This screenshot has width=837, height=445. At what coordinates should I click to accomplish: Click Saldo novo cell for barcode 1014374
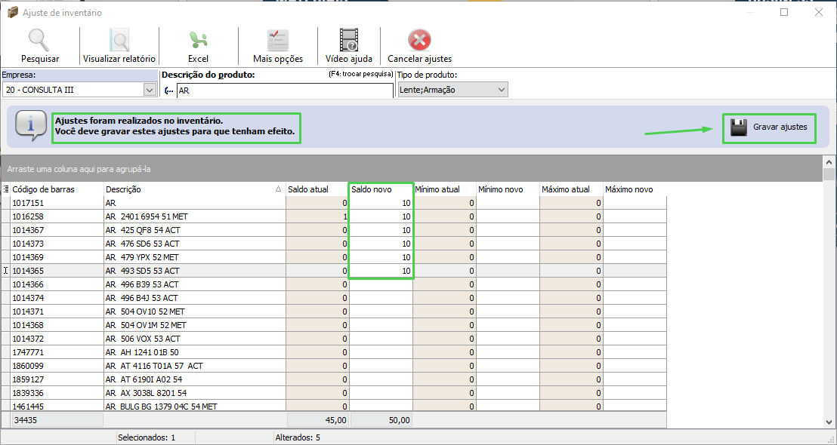click(381, 298)
